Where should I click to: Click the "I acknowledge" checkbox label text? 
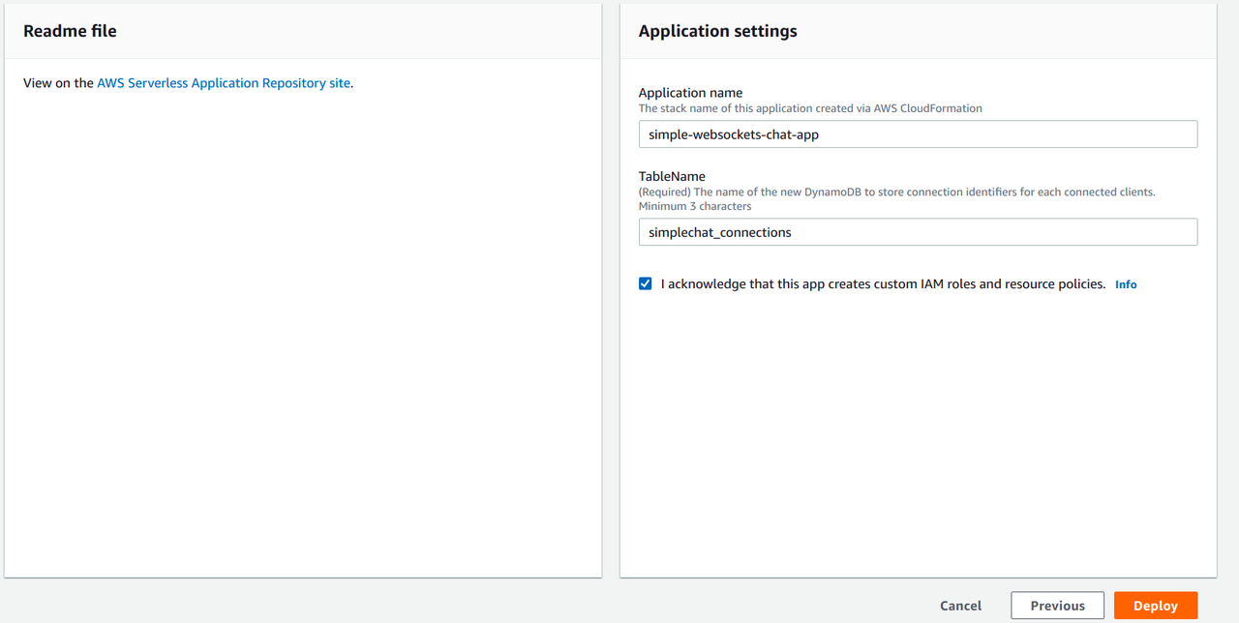pos(883,284)
